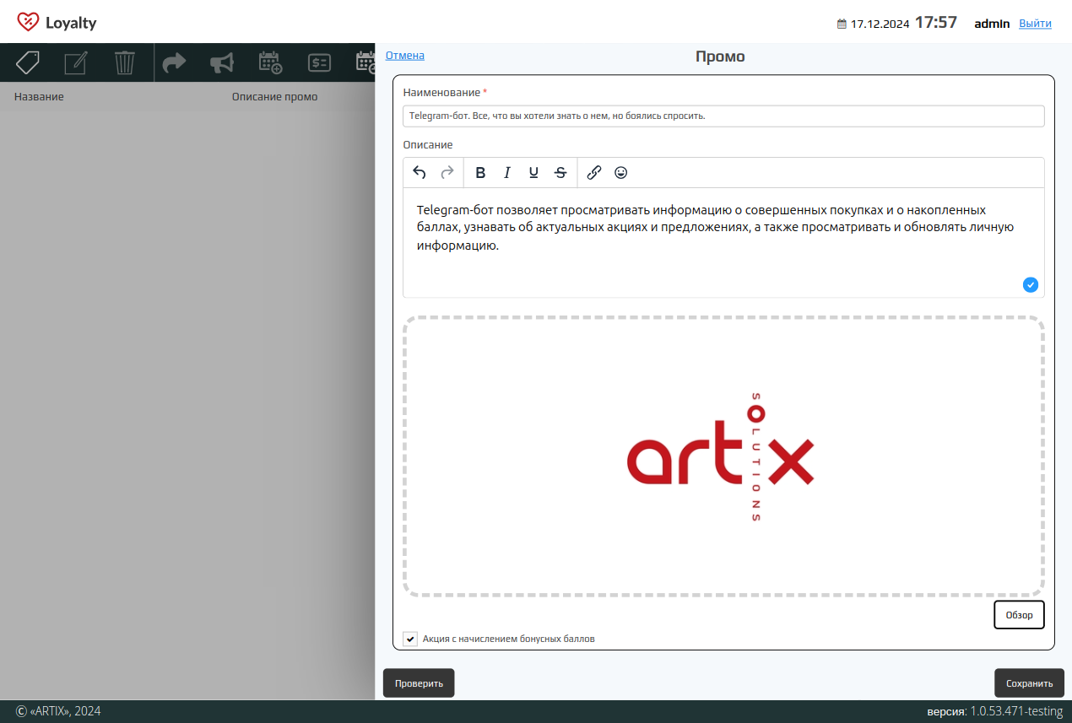Screen dimensions: 1072x723
Task: Click the bonus points checkbox label text
Action: coord(509,639)
